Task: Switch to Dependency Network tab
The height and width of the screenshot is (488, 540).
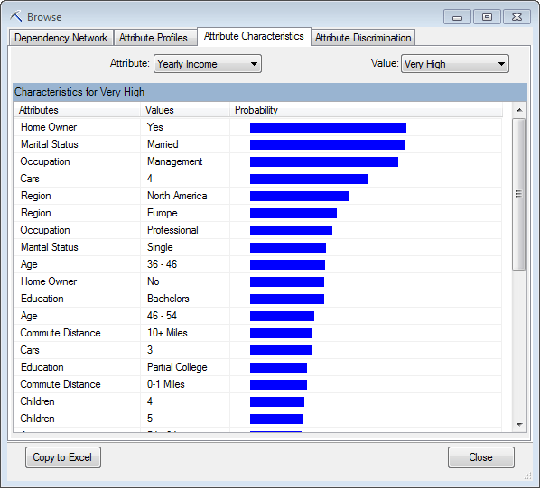Action: point(61,38)
